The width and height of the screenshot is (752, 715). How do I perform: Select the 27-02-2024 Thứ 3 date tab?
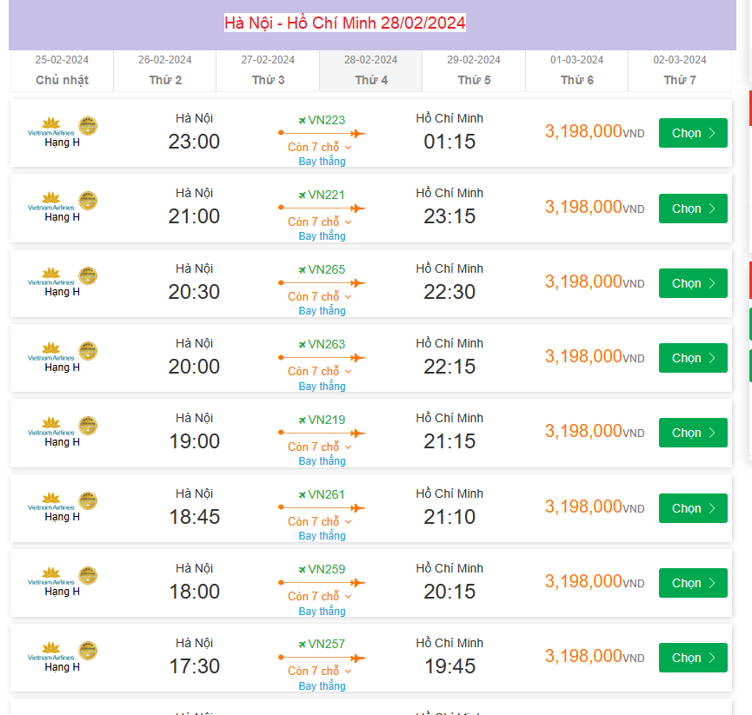pyautogui.click(x=268, y=70)
